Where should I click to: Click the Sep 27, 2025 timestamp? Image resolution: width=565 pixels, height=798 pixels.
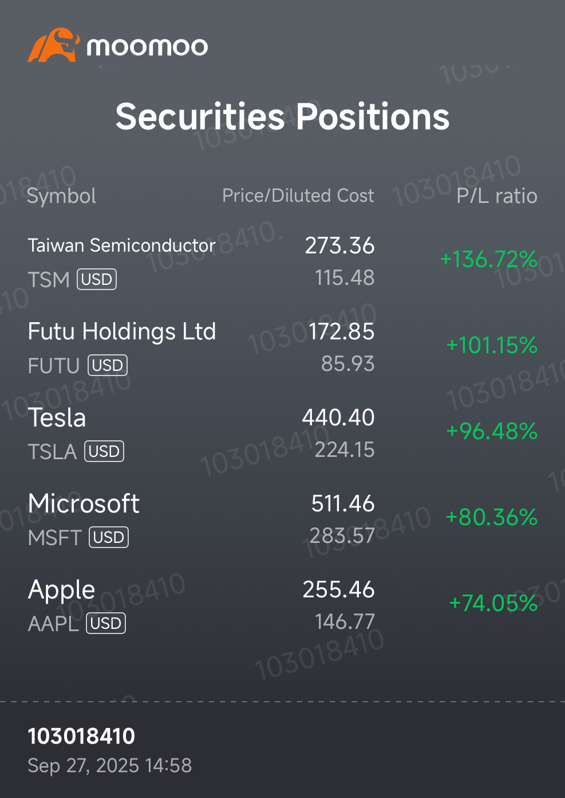[x=109, y=766]
